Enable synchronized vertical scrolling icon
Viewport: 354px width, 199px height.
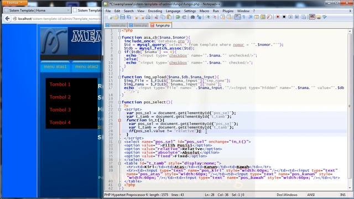coord(222,17)
